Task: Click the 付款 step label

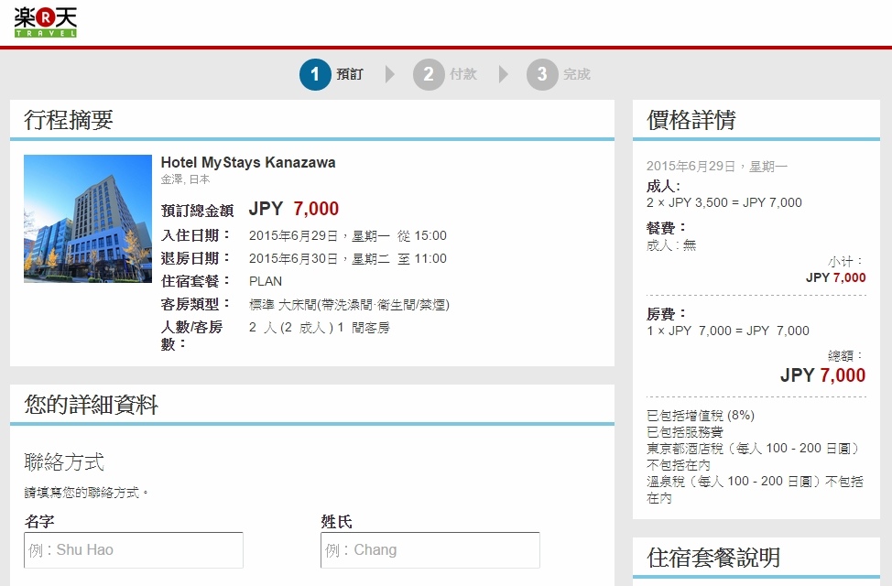Action: point(463,74)
